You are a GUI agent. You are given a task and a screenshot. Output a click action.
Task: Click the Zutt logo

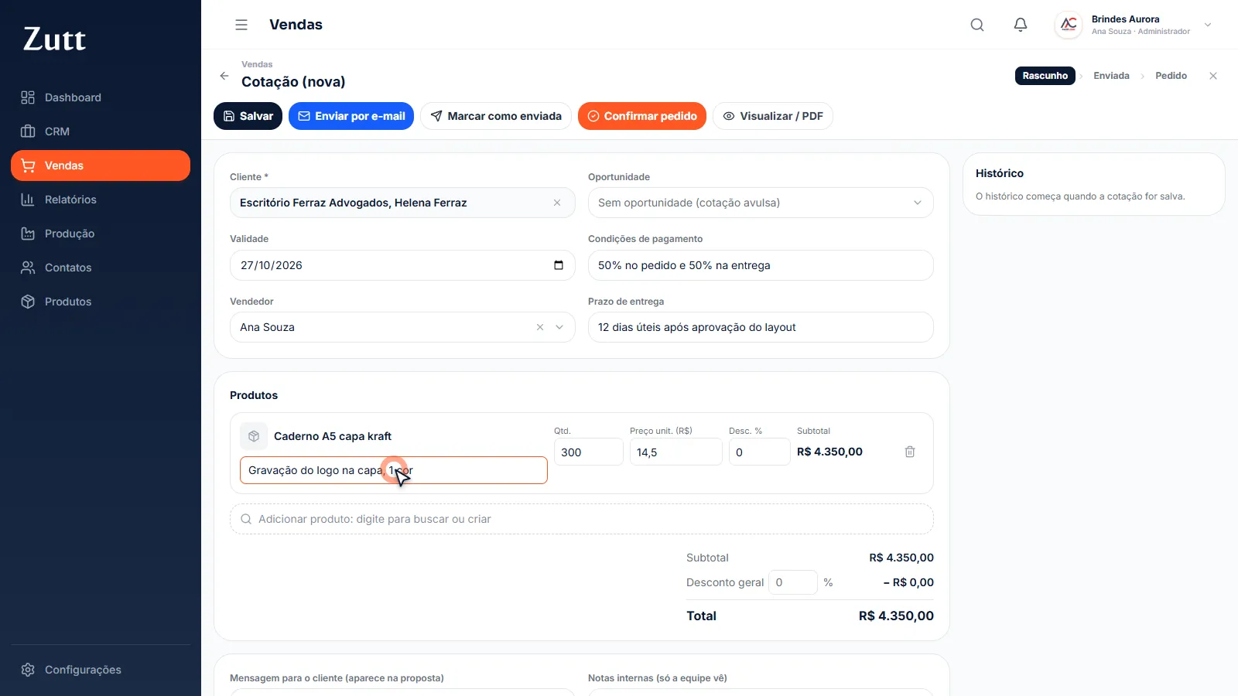pos(54,39)
